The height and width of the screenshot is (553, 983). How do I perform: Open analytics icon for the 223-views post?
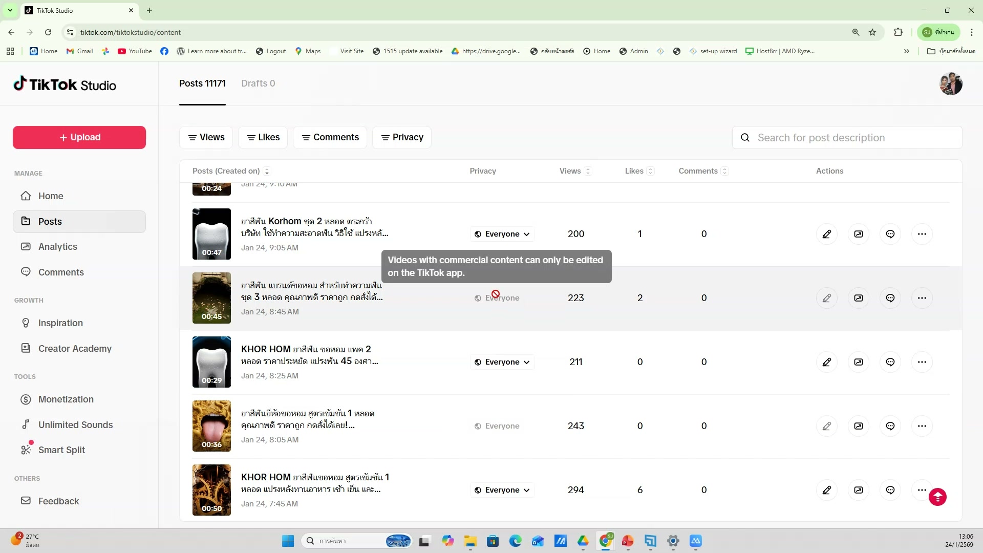[x=859, y=298]
